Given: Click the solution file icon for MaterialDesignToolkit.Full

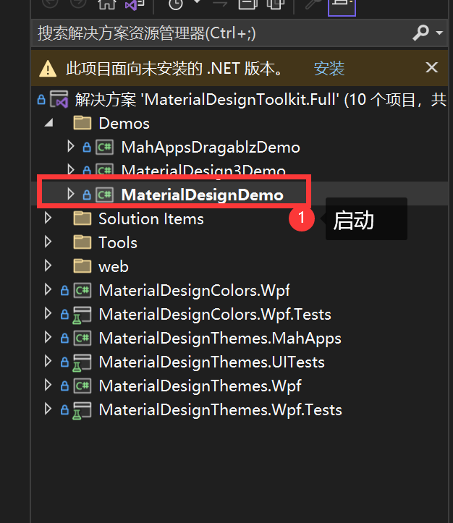Looking at the screenshot, I should pyautogui.click(x=59, y=99).
